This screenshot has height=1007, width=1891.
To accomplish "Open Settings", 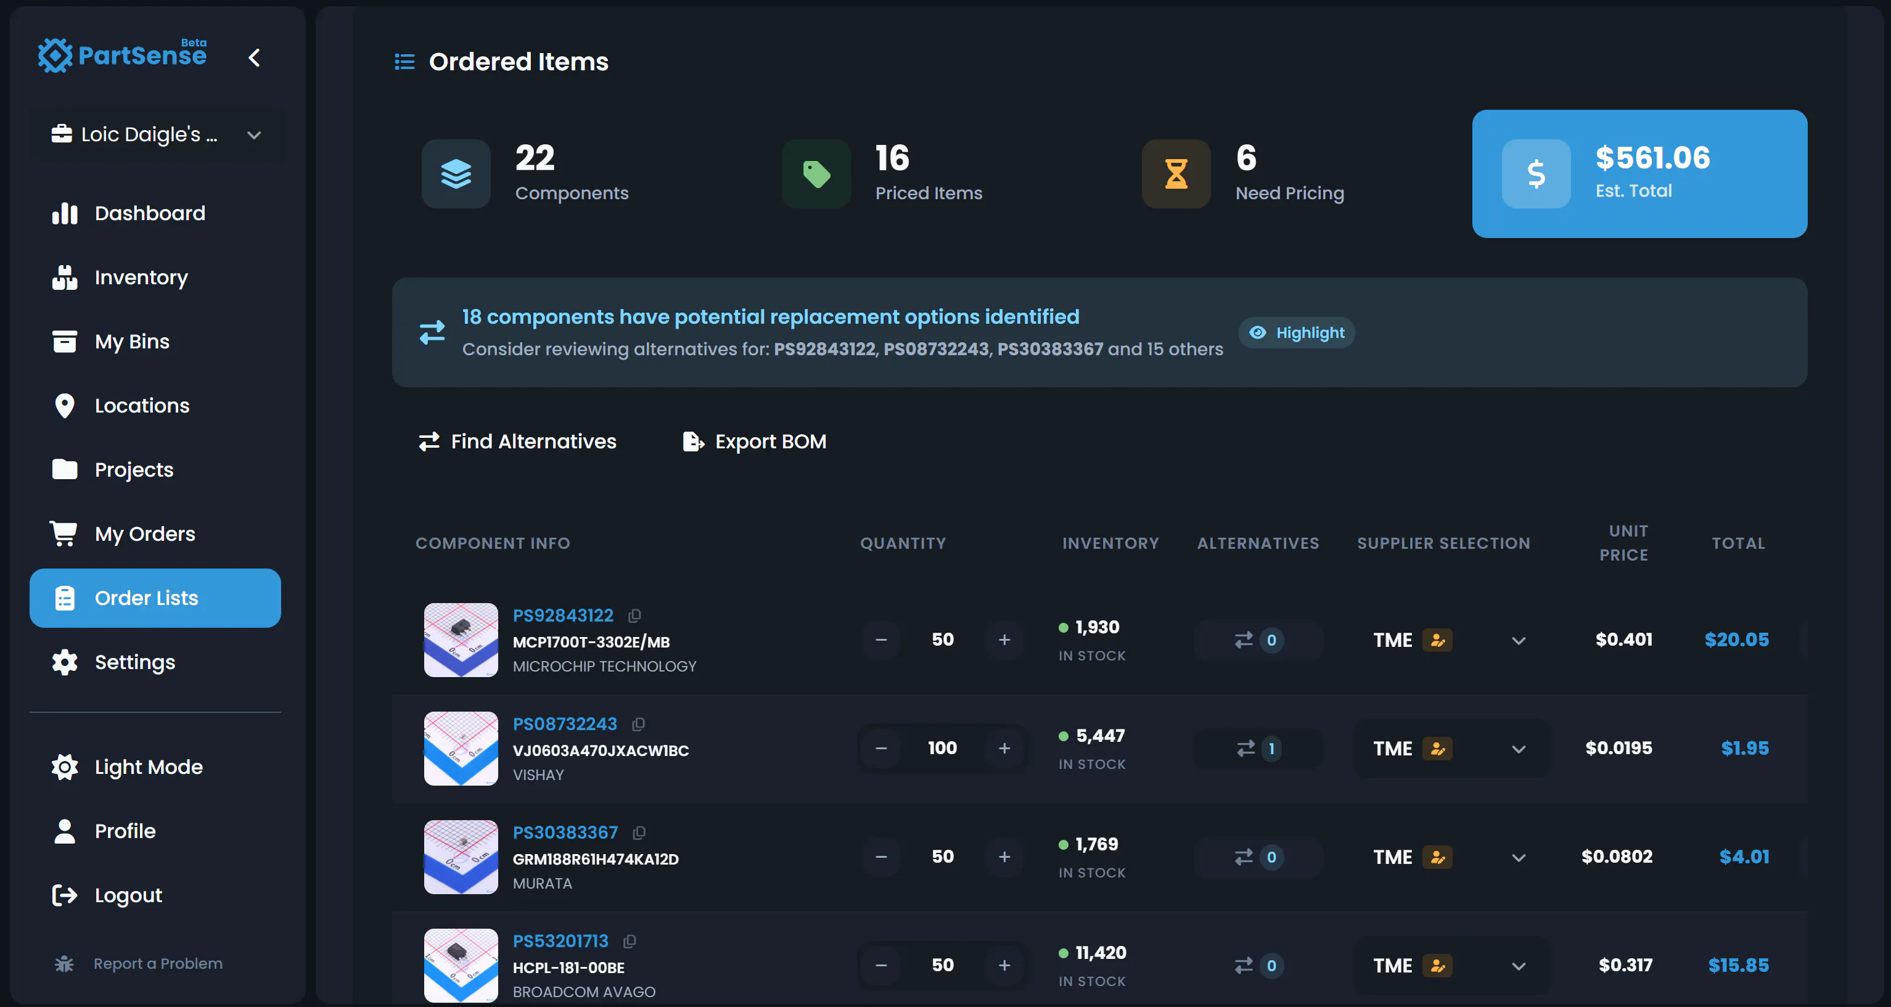I will [155, 662].
